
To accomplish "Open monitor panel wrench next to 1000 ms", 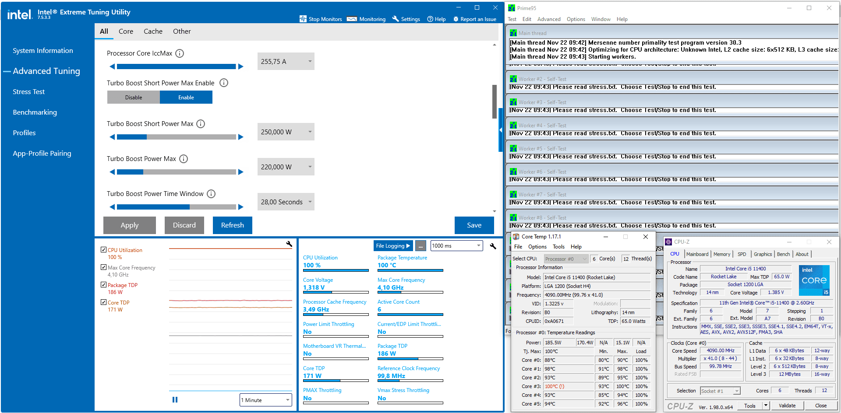I will 493,246.
